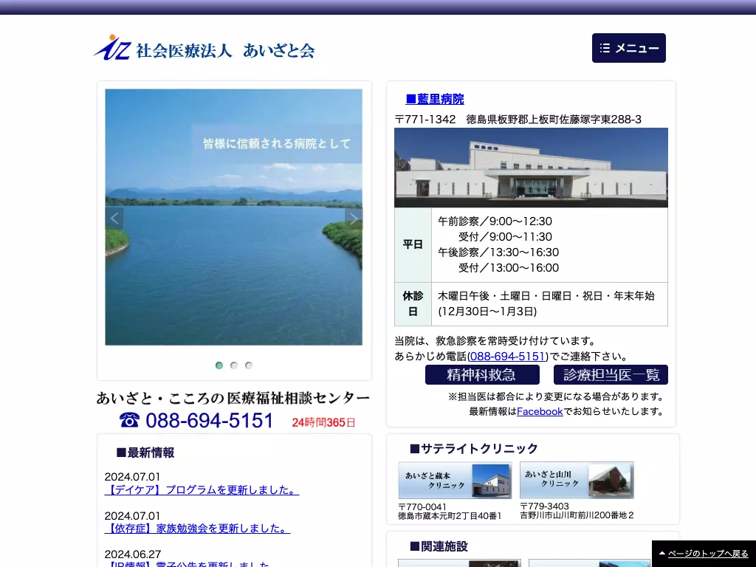
Task: Select the second carousel dot
Action: point(234,365)
